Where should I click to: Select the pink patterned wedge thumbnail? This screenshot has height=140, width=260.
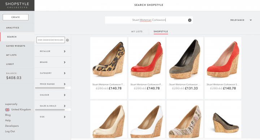(185, 121)
